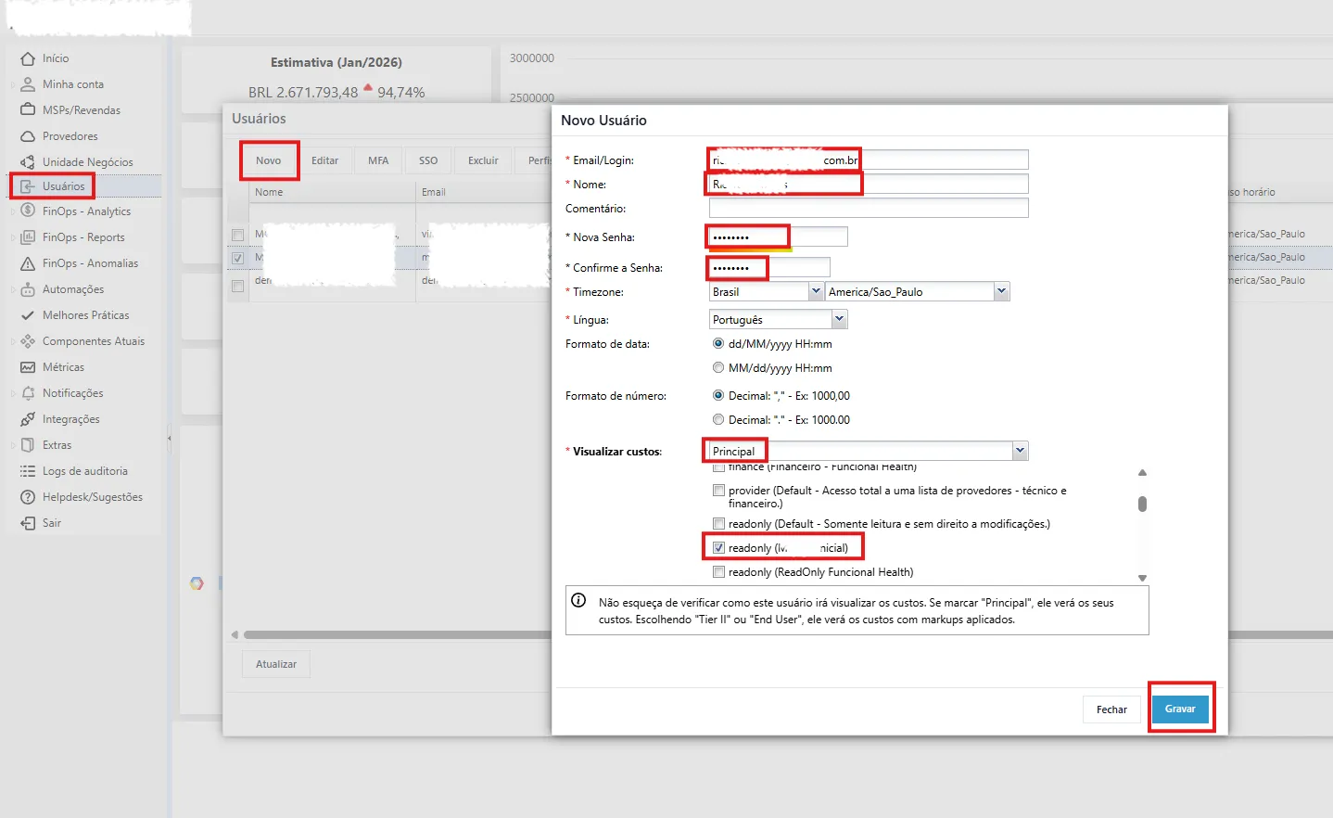The image size is (1333, 818).
Task: Click the Email/Login input field
Action: click(869, 160)
